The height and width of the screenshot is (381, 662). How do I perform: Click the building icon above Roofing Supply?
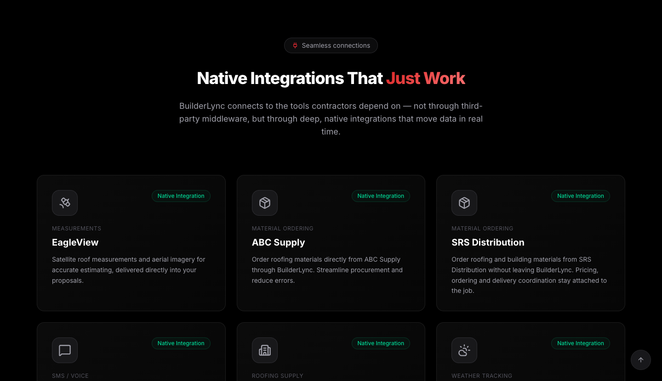click(265, 350)
